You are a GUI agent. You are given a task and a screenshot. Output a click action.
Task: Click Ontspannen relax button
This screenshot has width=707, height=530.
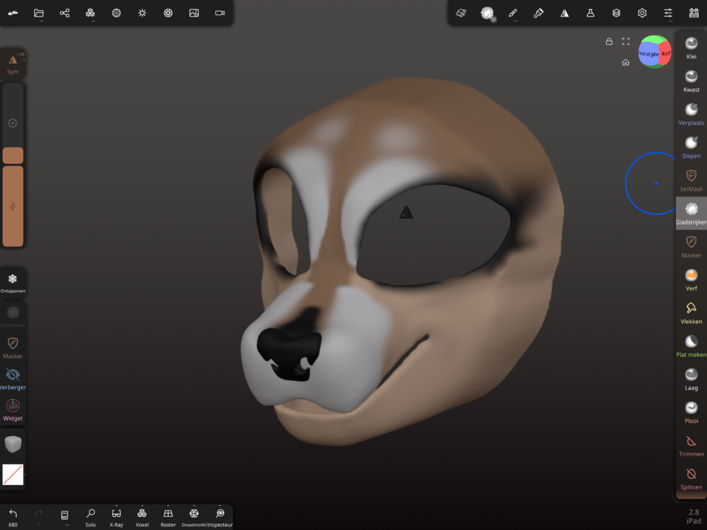click(12, 283)
